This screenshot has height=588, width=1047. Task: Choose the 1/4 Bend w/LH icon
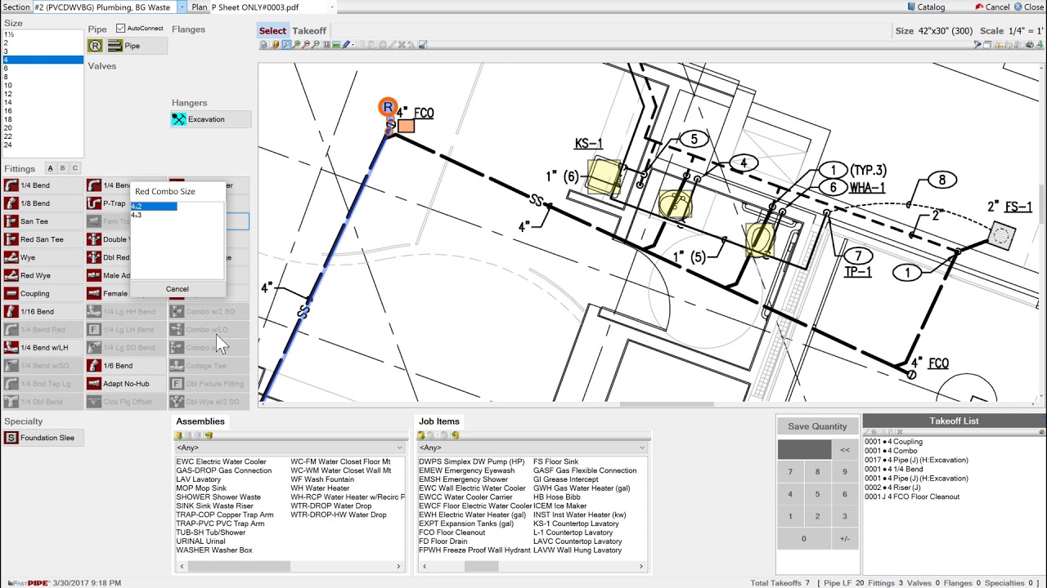pos(11,347)
